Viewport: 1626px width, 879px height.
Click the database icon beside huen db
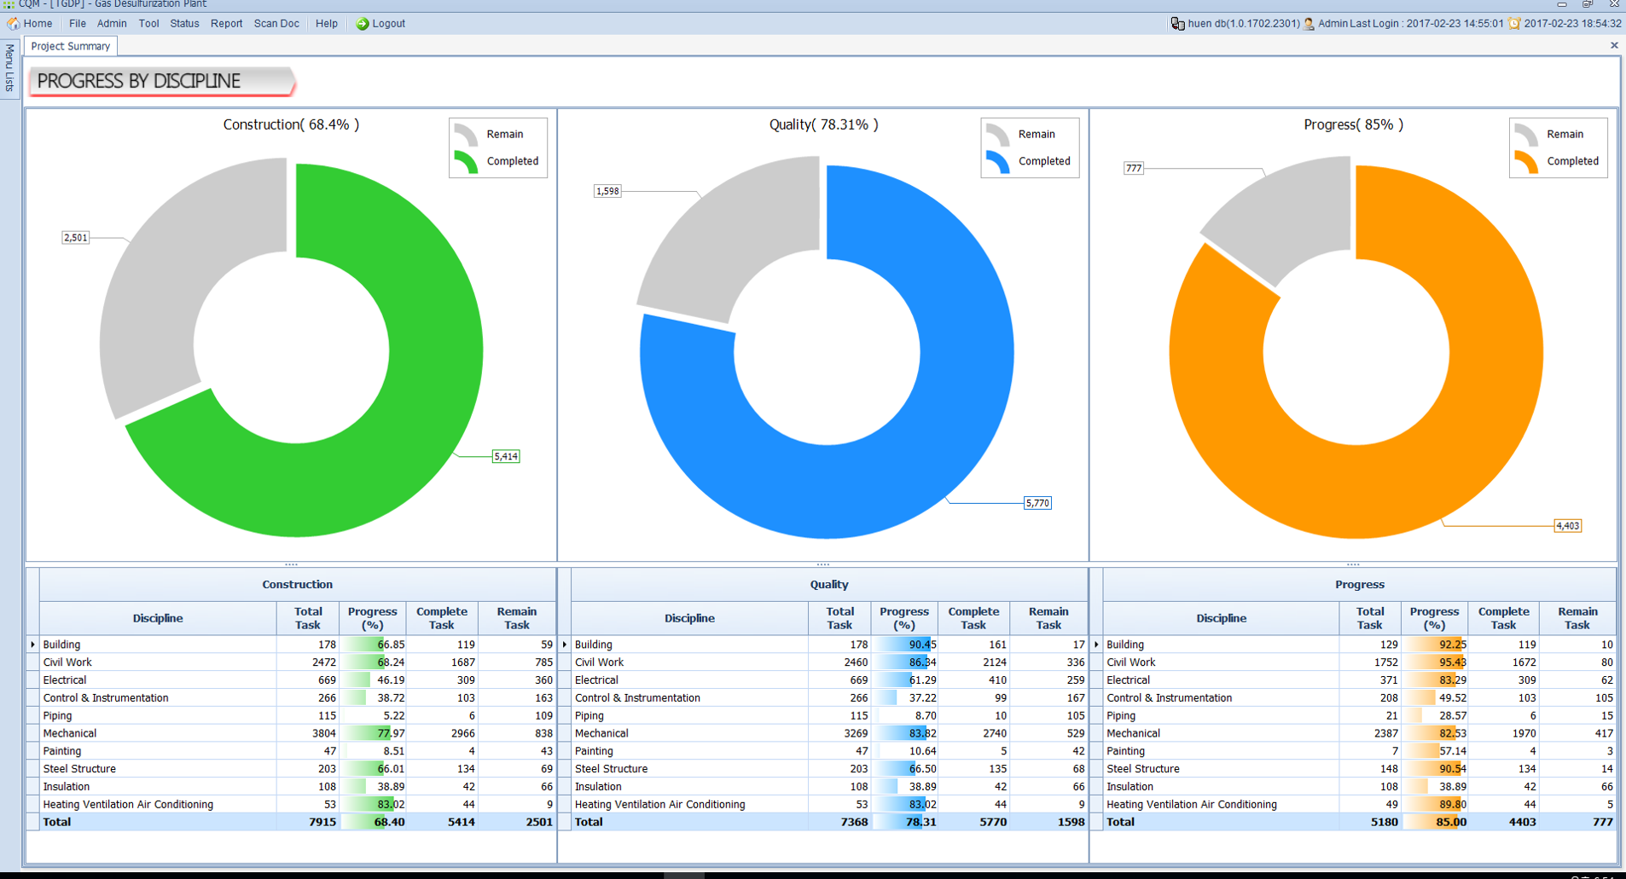1177,24
